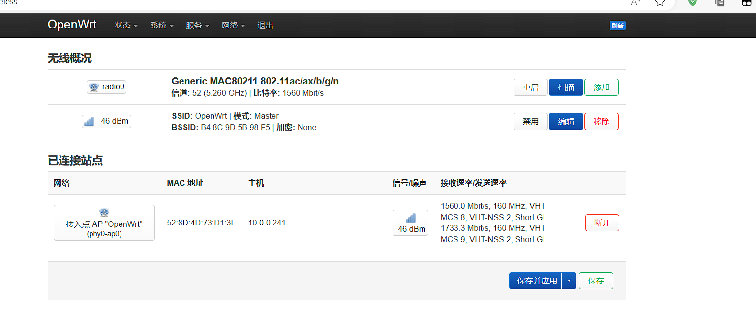
Task: Open the 保存并应用 dropdown arrow
Action: click(569, 281)
